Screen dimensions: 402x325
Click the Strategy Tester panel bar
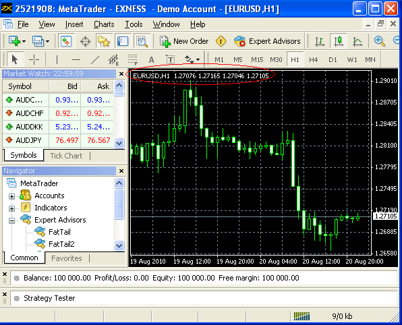(x=204, y=298)
